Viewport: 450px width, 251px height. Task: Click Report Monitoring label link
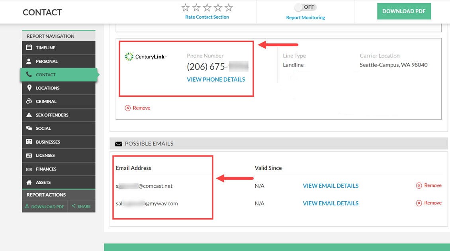(305, 18)
